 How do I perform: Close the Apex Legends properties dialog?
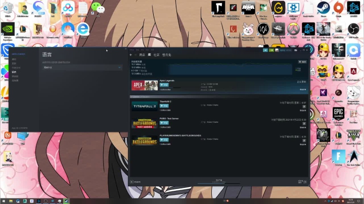126,49
